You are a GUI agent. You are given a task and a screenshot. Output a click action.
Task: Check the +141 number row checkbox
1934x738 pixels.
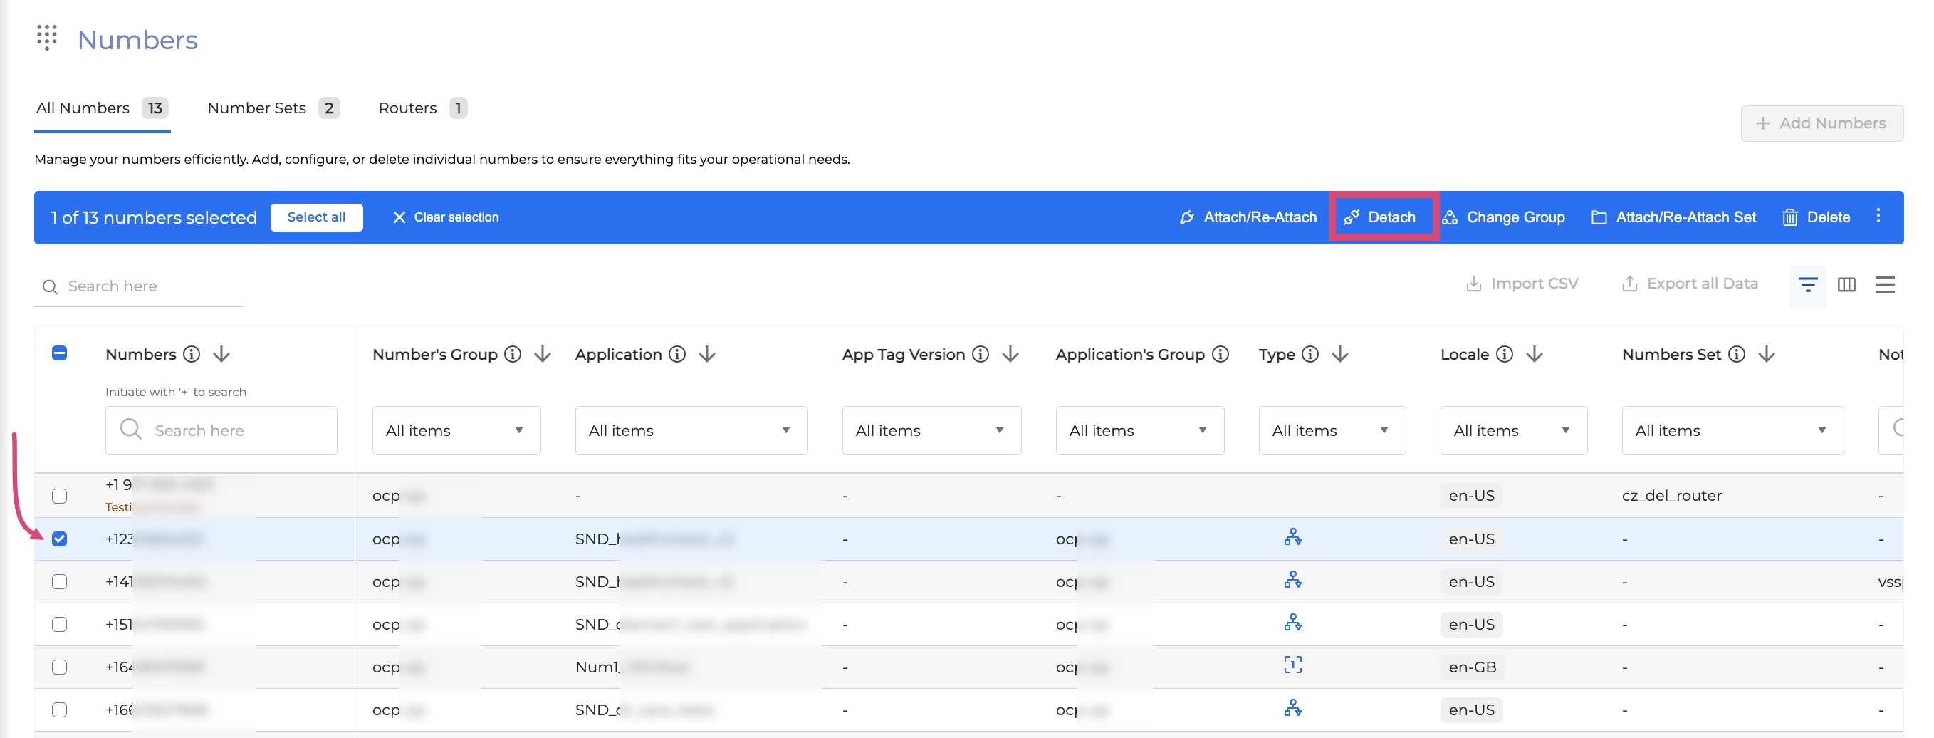[x=59, y=582]
